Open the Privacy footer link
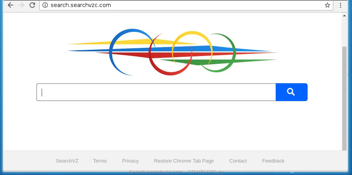 pyautogui.click(x=130, y=161)
